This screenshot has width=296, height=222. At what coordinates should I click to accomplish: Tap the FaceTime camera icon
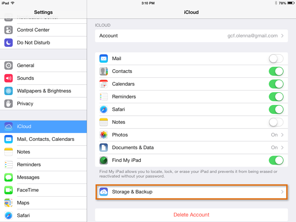point(8,190)
